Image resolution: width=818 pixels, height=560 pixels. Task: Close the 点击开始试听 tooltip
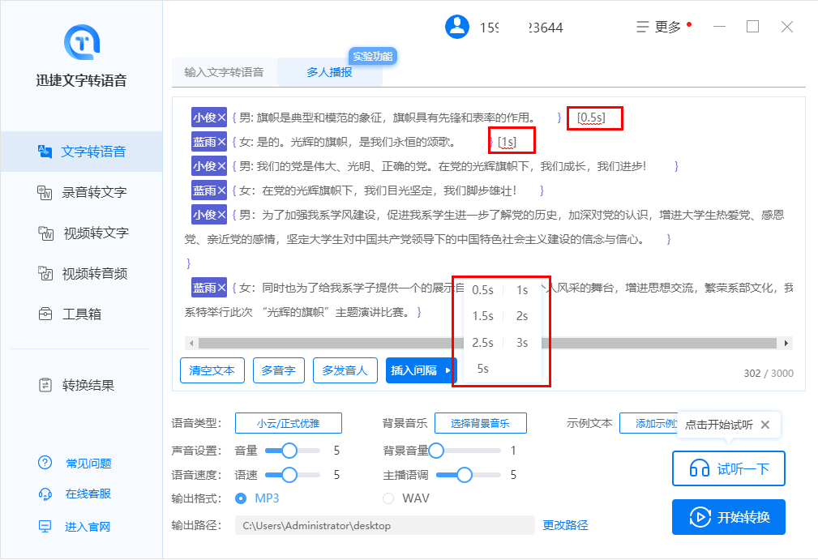(x=764, y=425)
